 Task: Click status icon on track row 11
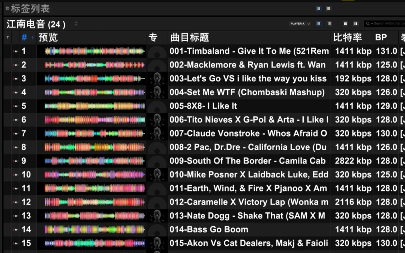[x=16, y=188]
